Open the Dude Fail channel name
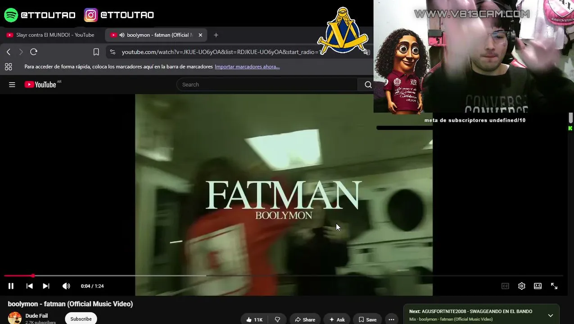The image size is (574, 324). [x=36, y=316]
